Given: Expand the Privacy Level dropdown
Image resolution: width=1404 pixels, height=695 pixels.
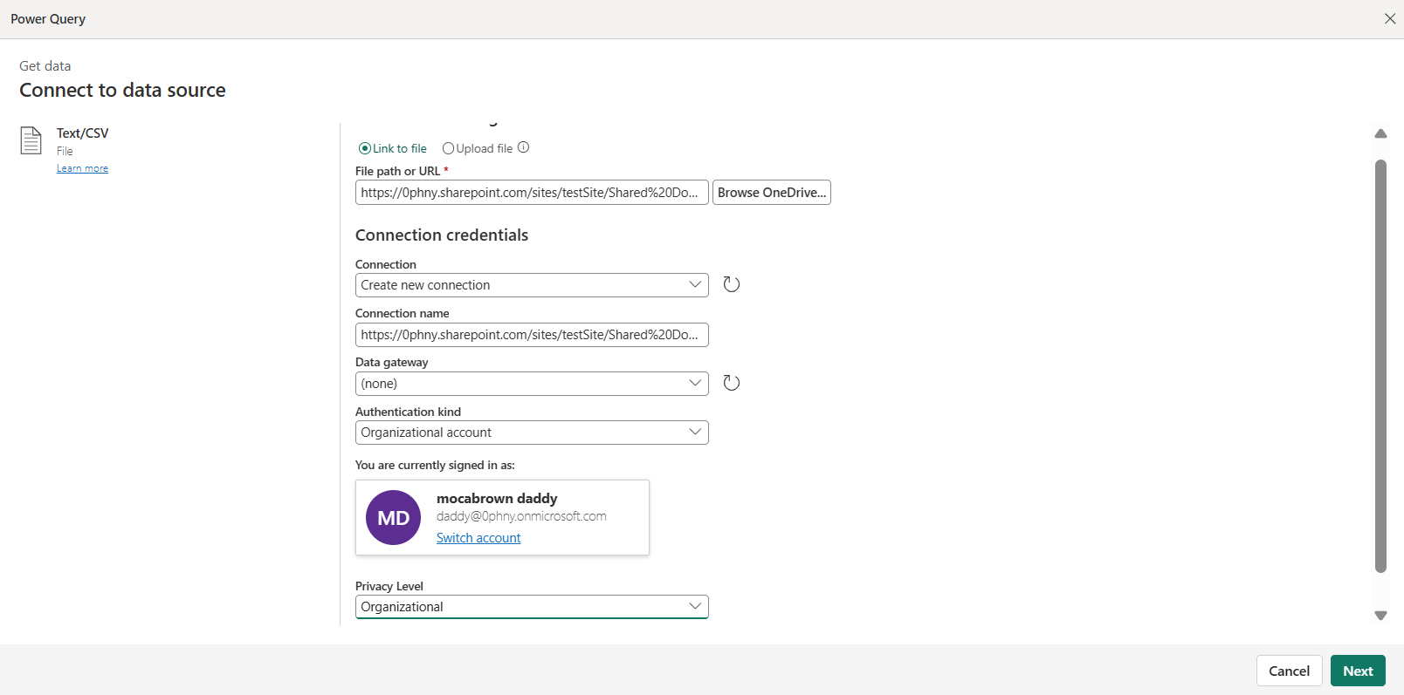Looking at the screenshot, I should point(532,607).
